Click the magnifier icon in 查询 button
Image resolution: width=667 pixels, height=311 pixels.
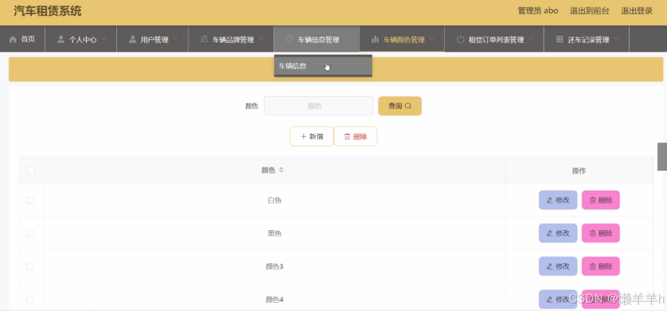click(408, 106)
